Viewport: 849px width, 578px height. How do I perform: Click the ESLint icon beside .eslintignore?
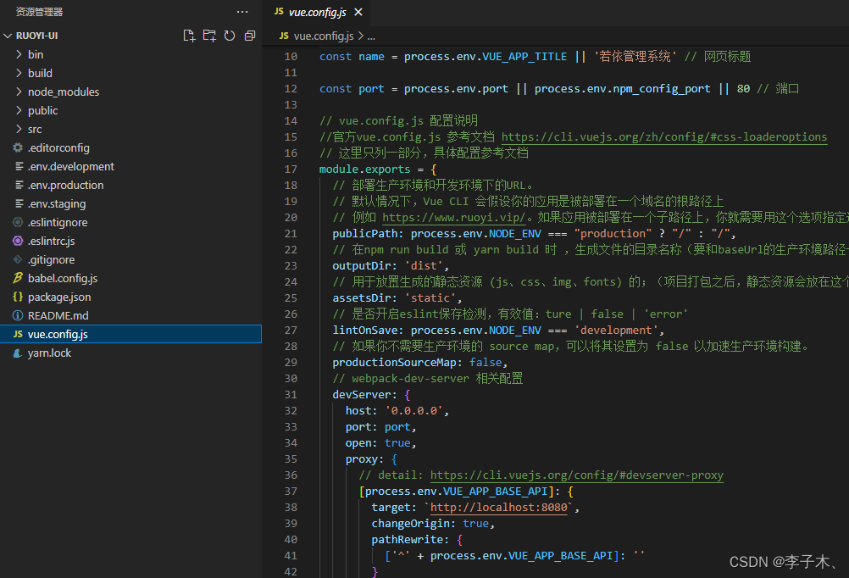18,222
